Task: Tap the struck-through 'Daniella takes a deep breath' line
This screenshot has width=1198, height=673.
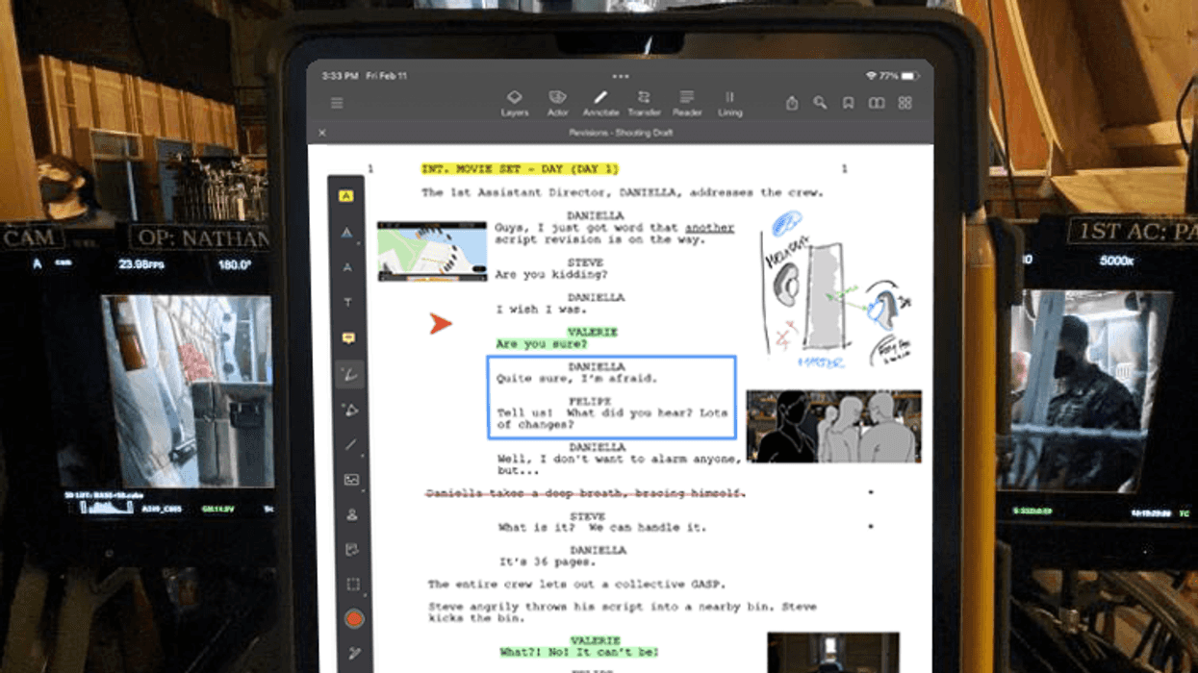Action: (x=586, y=493)
